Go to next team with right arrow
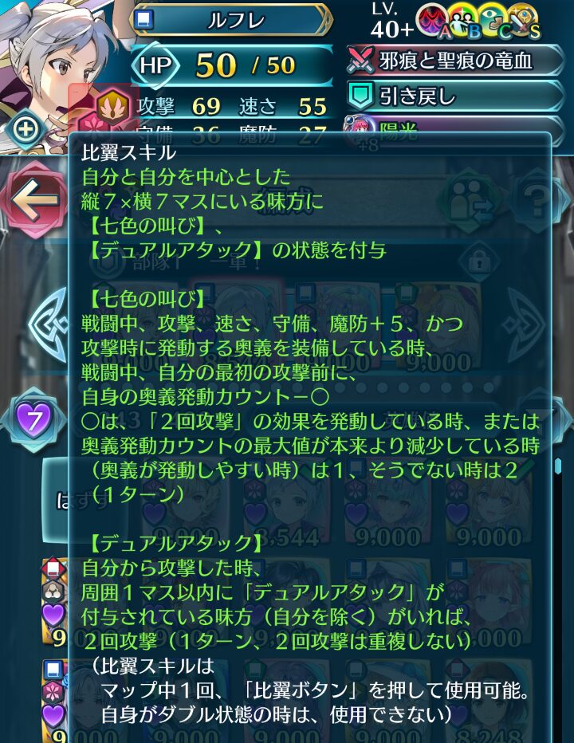Screen dimensions: 574x743 coord(525,325)
